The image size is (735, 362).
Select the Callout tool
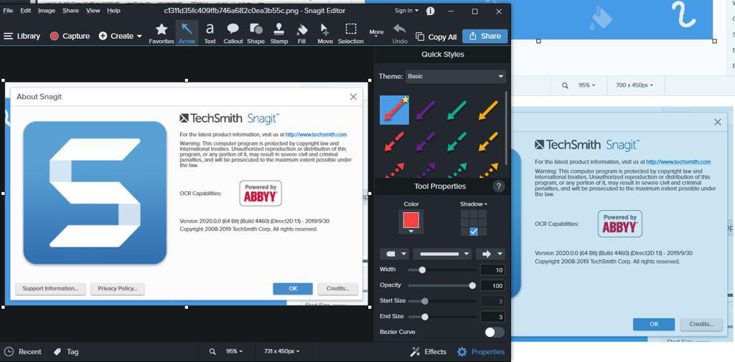pyautogui.click(x=233, y=34)
